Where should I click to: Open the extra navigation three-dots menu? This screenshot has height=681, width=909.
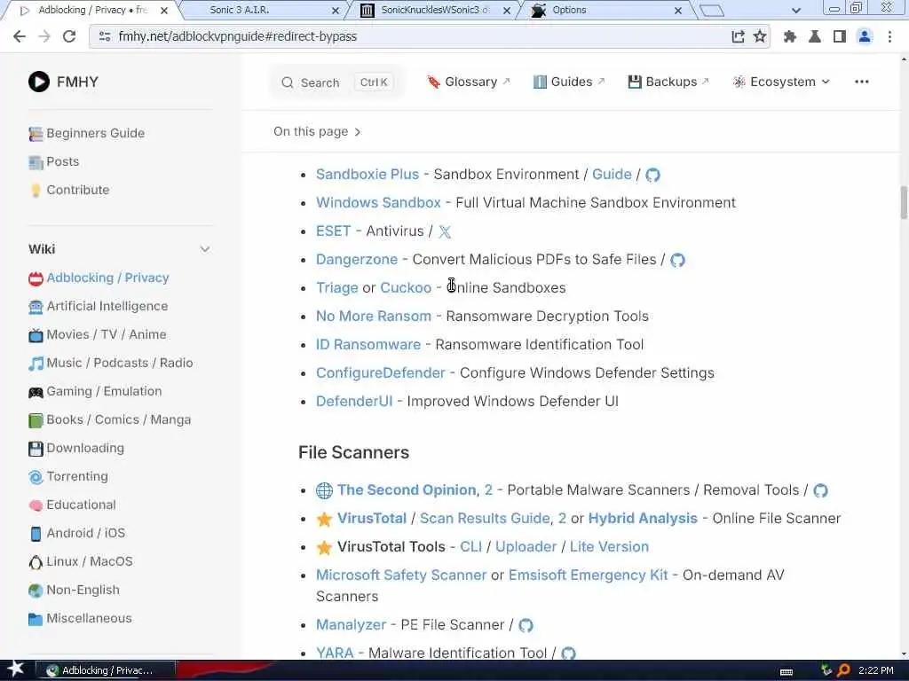click(x=861, y=82)
